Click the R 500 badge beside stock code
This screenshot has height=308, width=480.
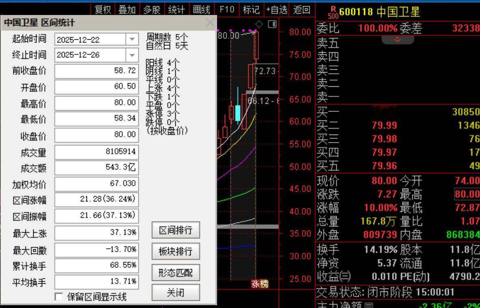[333, 12]
